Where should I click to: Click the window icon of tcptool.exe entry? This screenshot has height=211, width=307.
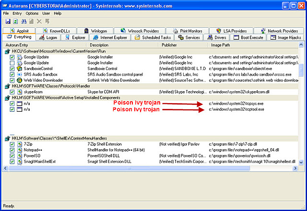19,109
